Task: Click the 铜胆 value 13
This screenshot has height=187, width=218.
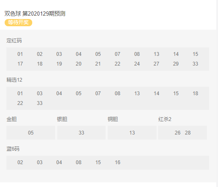Action: tap(132, 133)
